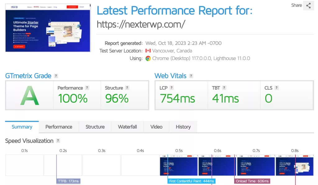View the History tab
Viewport: 318px width, 185px height.
pos(183,127)
